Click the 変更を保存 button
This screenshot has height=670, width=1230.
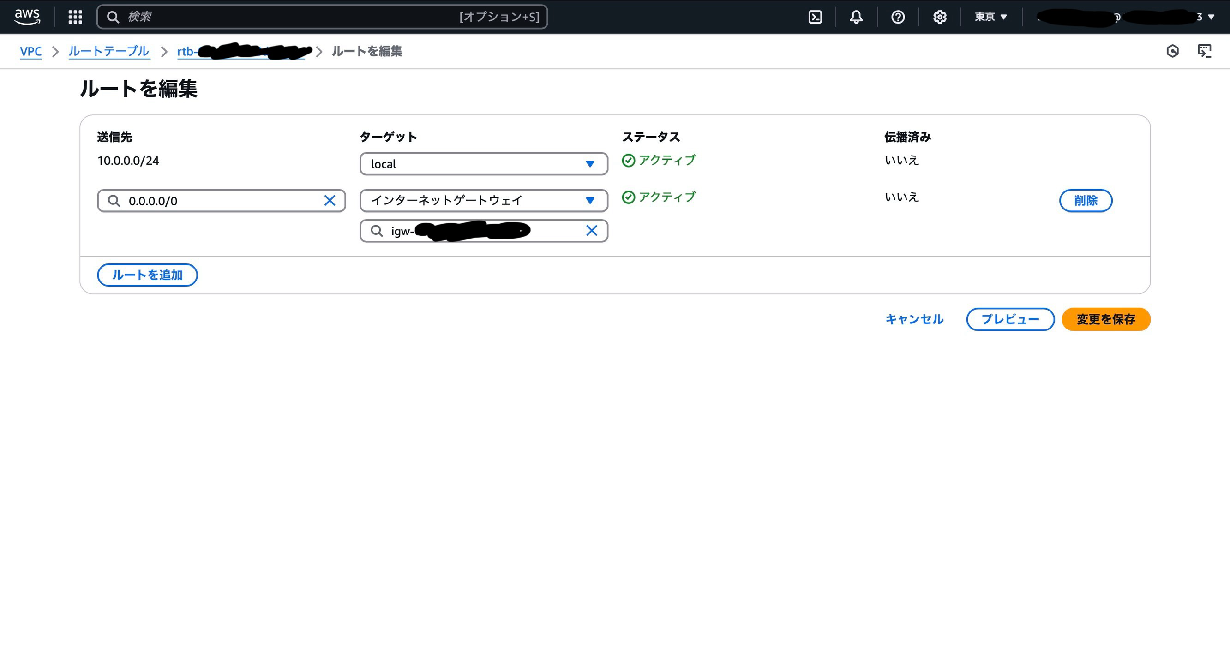(x=1105, y=319)
